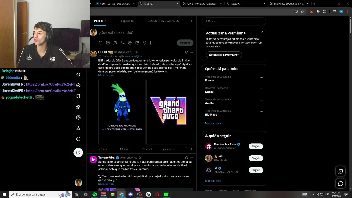Open more options on Terreno Viral tweet
Image resolution: width=352 pixels, height=198 pixels.
pos(192,158)
